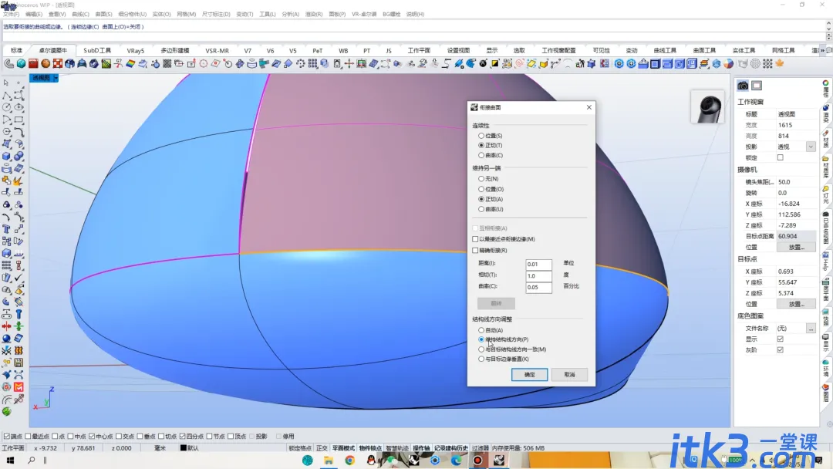Close the 衔接曲面 dialog with X
The height and width of the screenshot is (469, 833).
tap(589, 107)
